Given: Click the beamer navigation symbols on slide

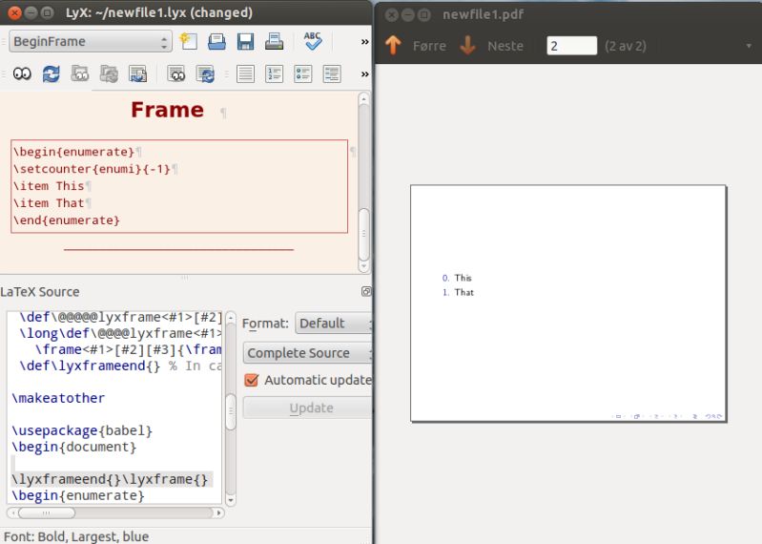Looking at the screenshot, I should tap(669, 416).
